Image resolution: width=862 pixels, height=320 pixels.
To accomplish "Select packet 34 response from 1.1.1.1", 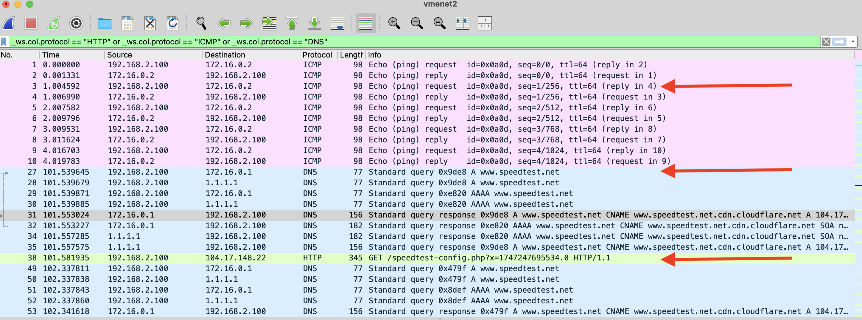I will (x=427, y=236).
